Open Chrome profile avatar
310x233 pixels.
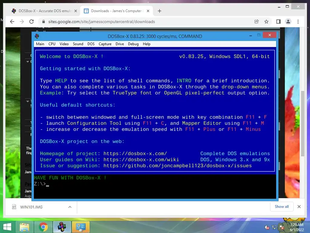tap(288, 22)
